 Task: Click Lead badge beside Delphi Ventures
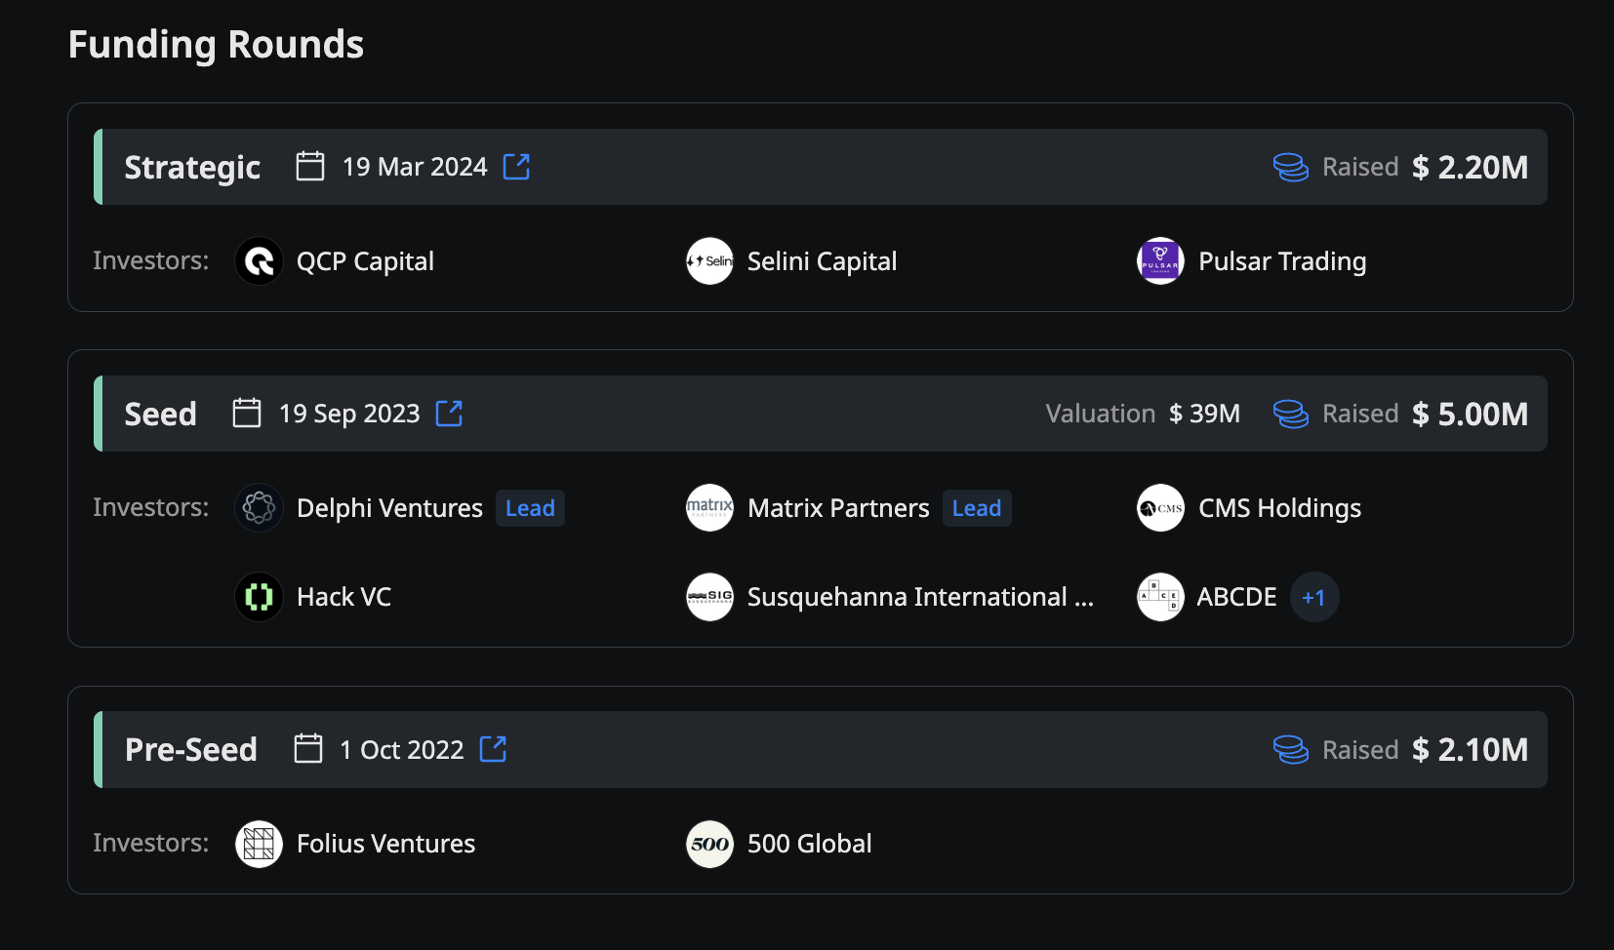(x=530, y=508)
